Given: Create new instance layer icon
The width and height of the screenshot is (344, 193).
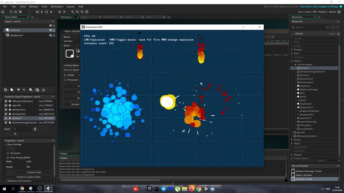Looking at the screenshot, I should (x=12, y=90).
